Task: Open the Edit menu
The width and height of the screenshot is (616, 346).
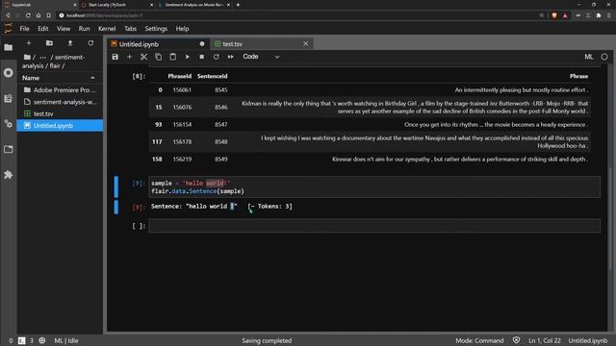Action: pos(42,29)
